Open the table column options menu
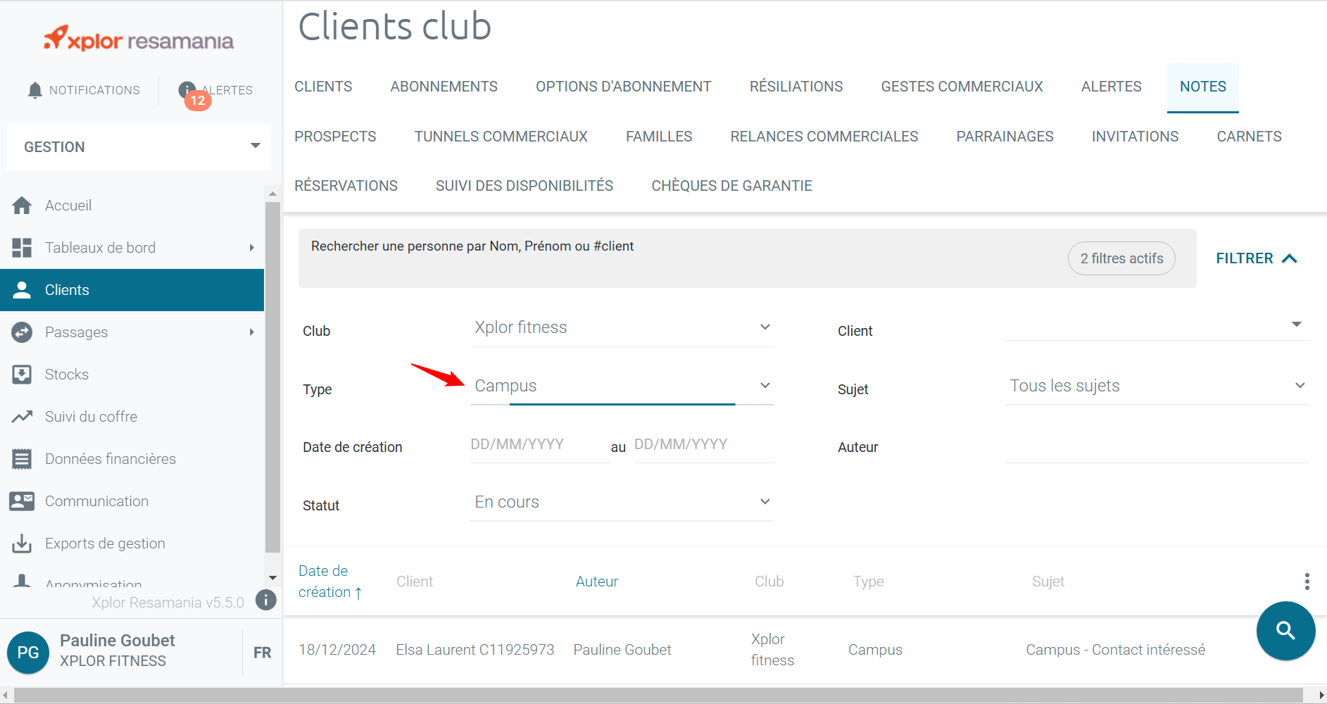 1307,582
